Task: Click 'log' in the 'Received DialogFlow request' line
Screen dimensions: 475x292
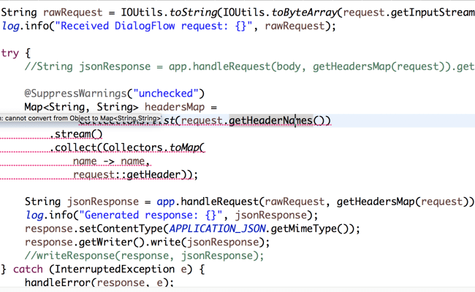Action: click(x=10, y=26)
